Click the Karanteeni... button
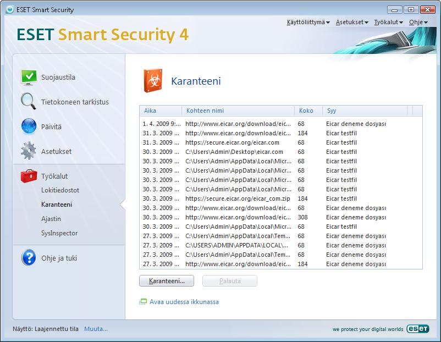The height and width of the screenshot is (342, 441). [167, 280]
